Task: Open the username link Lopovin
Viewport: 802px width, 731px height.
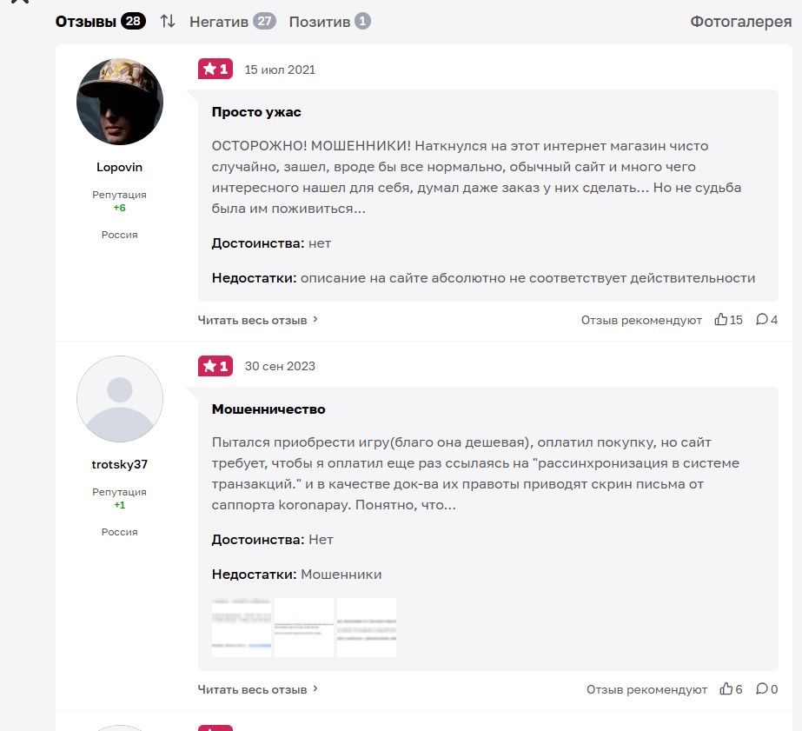Action: (119, 167)
